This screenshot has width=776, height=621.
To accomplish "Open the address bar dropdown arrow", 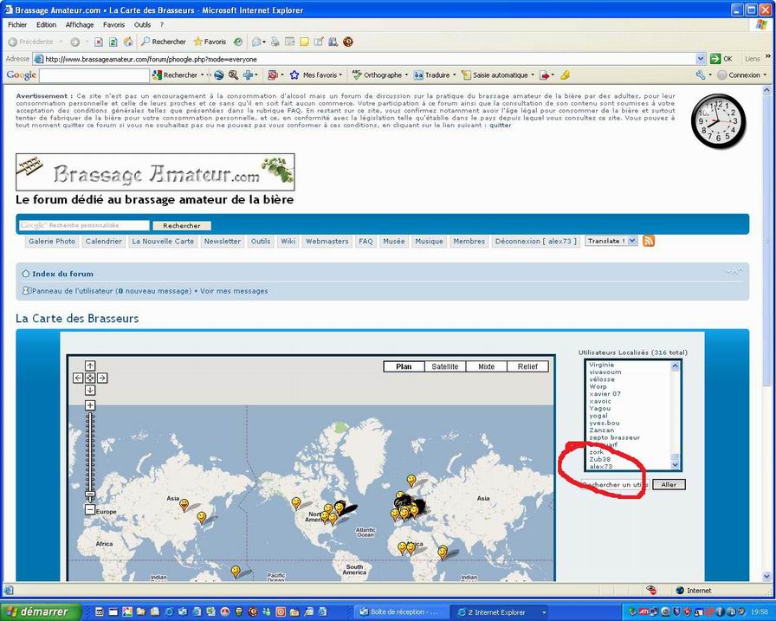I will pyautogui.click(x=701, y=59).
